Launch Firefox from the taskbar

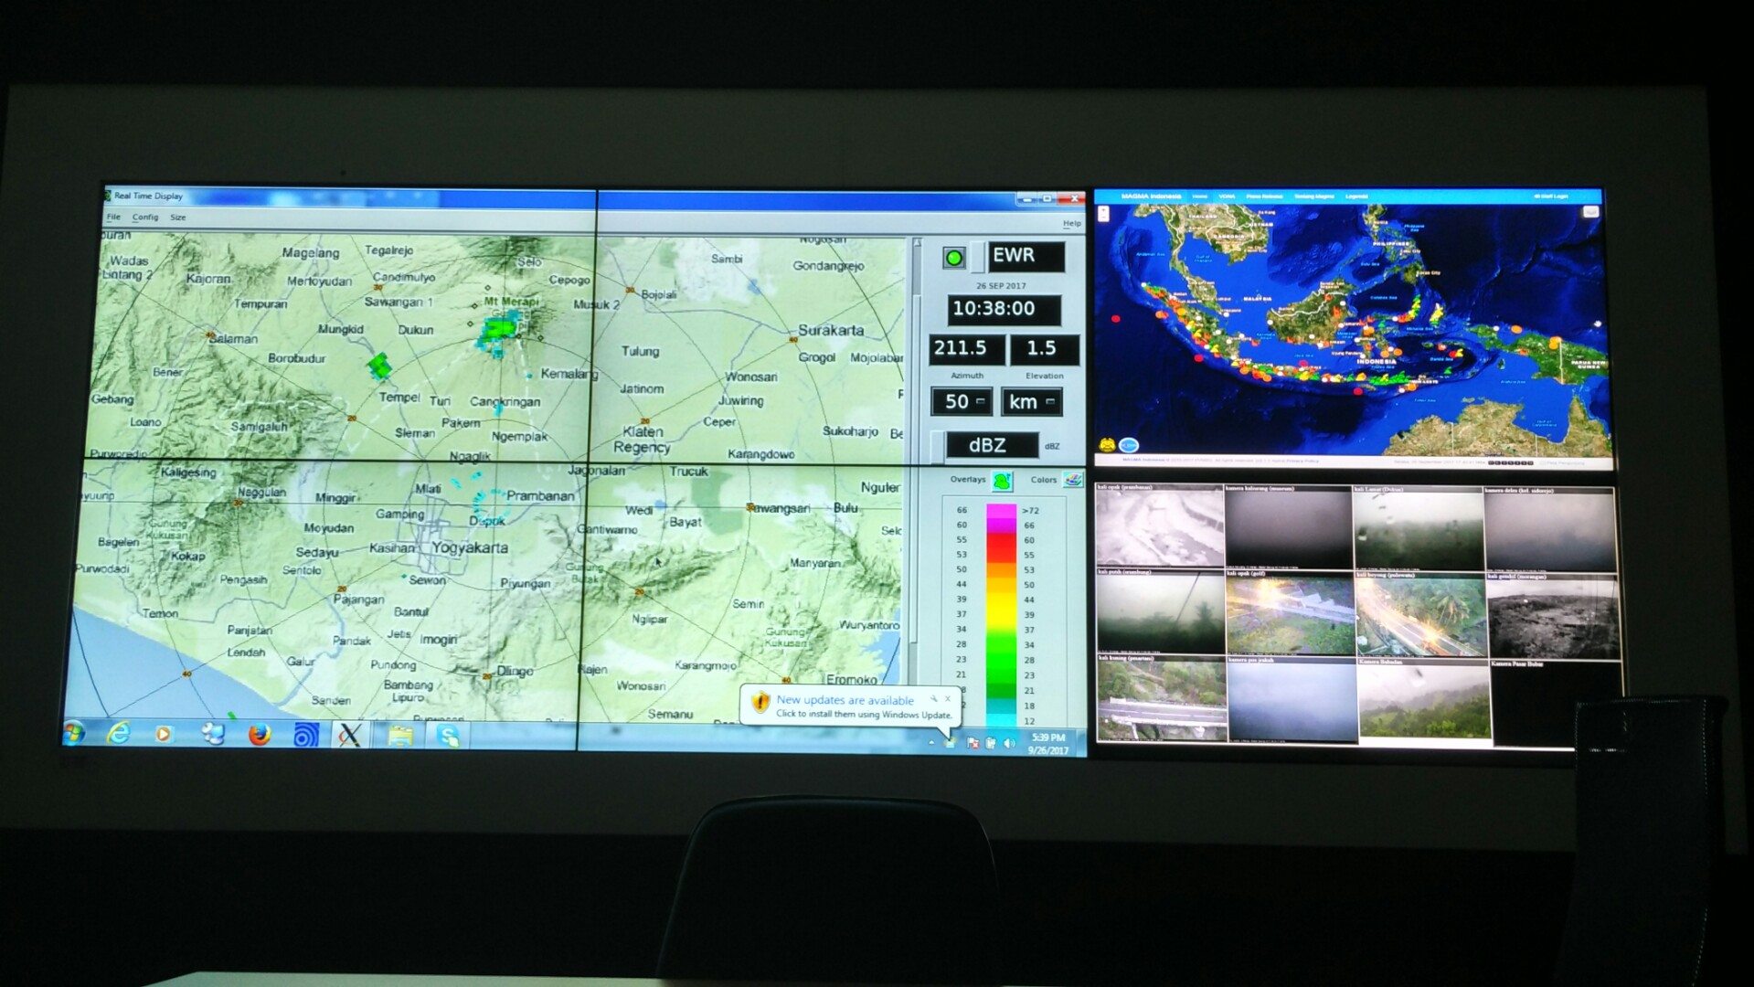[x=260, y=735]
